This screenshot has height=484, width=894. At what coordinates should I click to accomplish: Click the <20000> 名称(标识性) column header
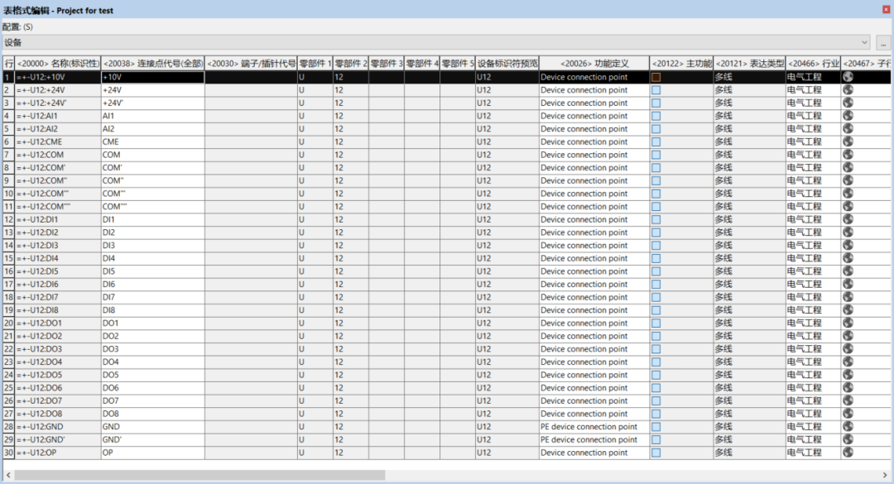[58, 63]
